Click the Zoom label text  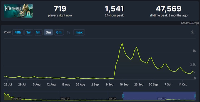(x=8, y=32)
